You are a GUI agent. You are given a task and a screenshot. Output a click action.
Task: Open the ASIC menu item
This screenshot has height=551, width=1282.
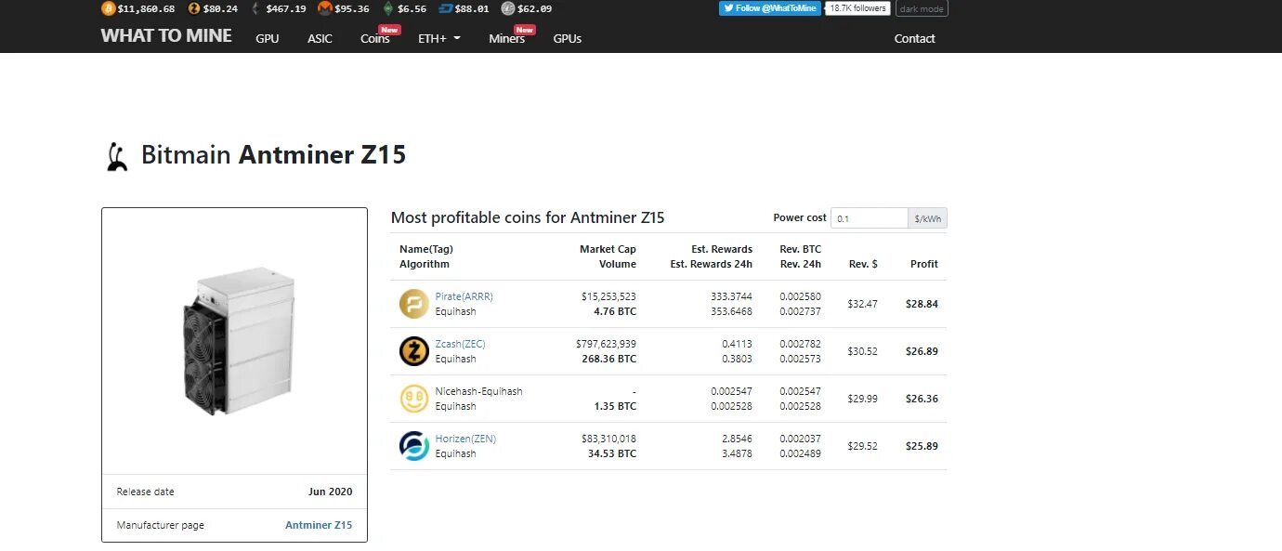click(320, 38)
